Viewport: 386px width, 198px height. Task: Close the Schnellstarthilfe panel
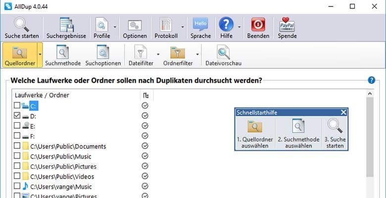tap(343, 112)
